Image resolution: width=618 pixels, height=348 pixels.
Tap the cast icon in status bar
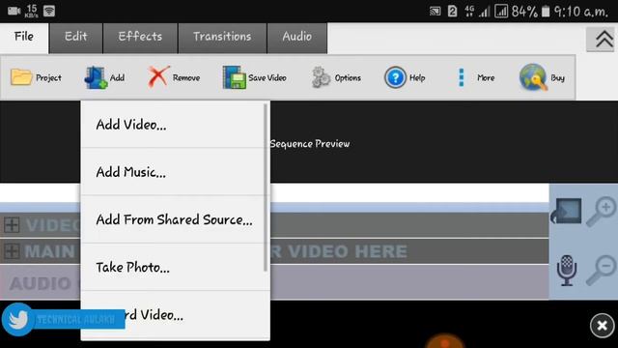435,11
